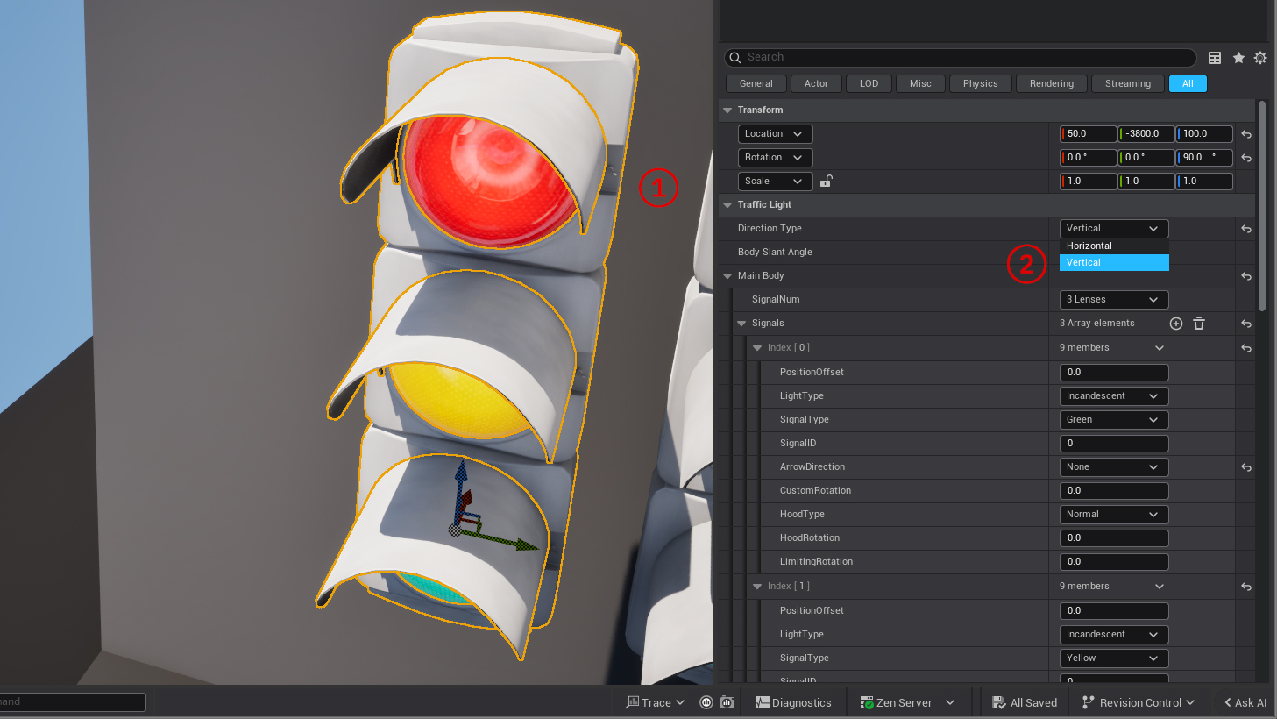Click the snapshot icon left of Diagnostics
This screenshot has height=719, width=1277.
pyautogui.click(x=727, y=702)
